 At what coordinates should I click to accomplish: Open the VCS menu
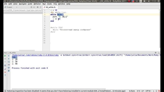[x=55, y=4]
